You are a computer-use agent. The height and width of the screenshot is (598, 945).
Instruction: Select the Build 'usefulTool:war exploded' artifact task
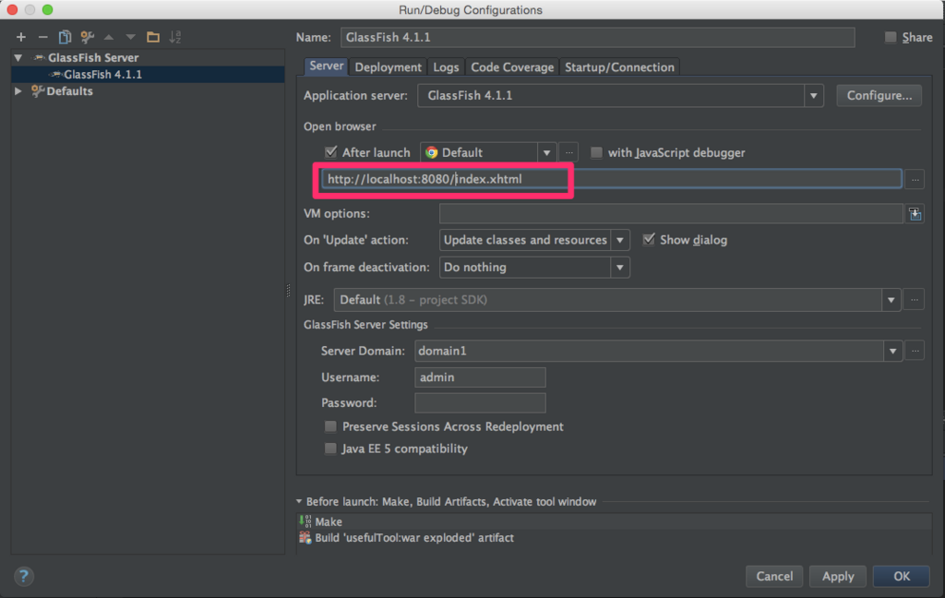[615, 538]
